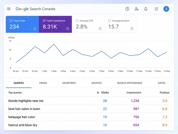Click the 987 impressions cell
This screenshot has height=134, width=178.
click(136, 109)
